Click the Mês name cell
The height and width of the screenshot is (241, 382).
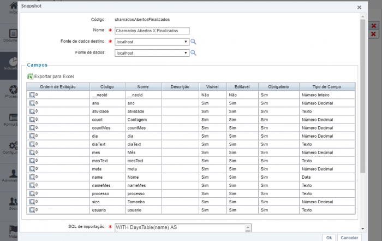pos(144,152)
